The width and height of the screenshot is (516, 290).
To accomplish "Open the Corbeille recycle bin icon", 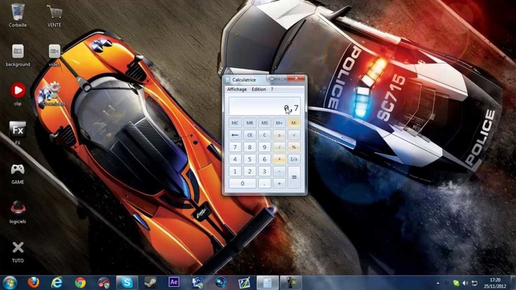I will point(18,15).
